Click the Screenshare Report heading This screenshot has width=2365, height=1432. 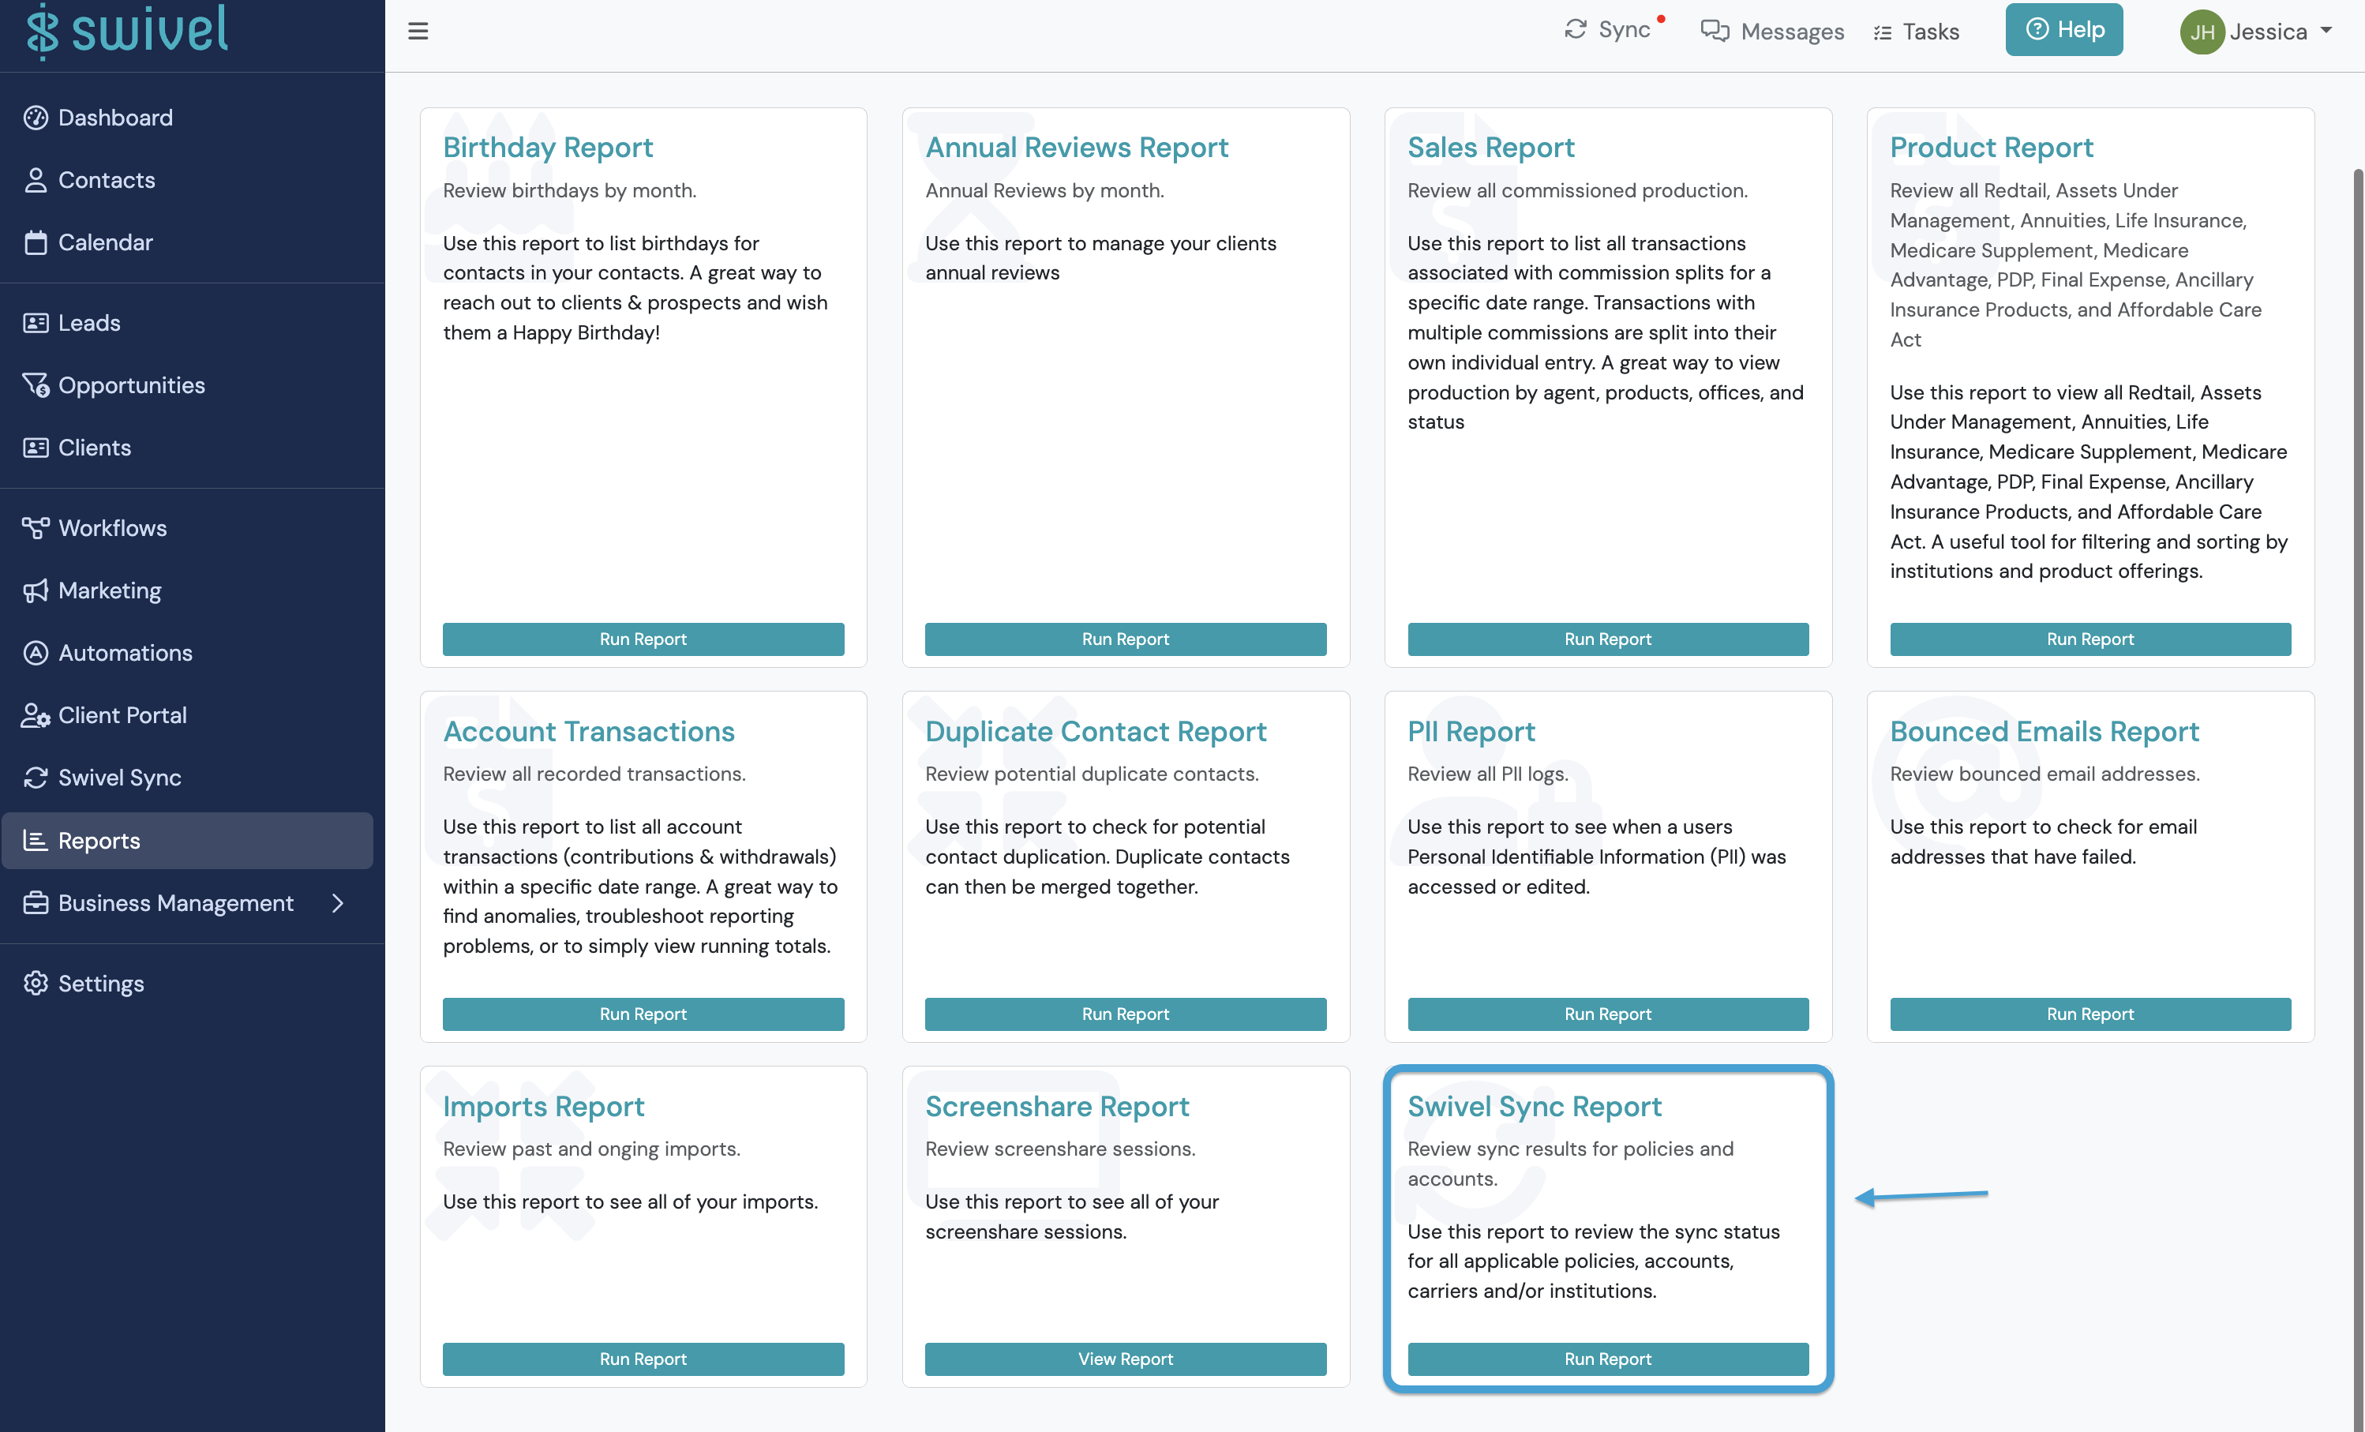(x=1057, y=1107)
